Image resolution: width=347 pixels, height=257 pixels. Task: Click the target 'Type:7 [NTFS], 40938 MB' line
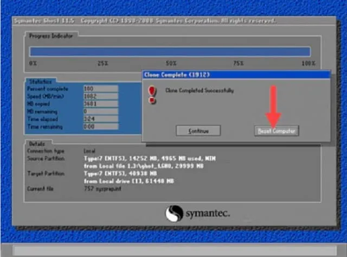[x=120, y=174]
